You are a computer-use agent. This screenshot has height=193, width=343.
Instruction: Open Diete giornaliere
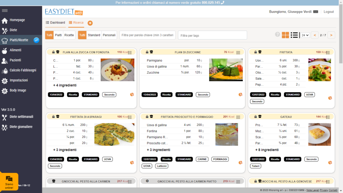21,127
